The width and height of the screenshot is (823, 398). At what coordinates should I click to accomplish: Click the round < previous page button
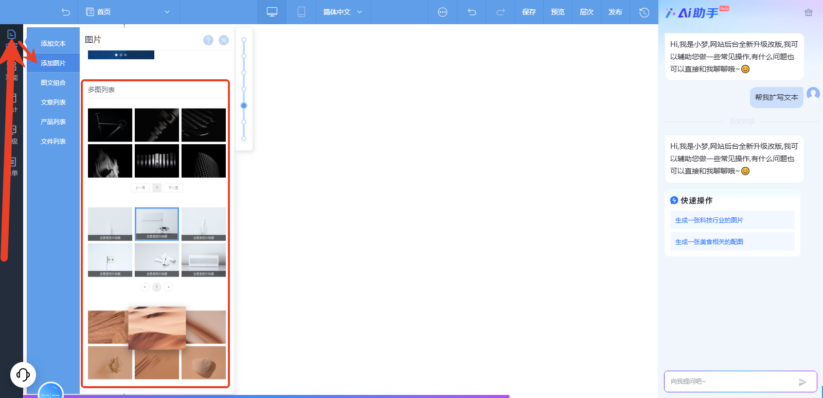(x=145, y=287)
